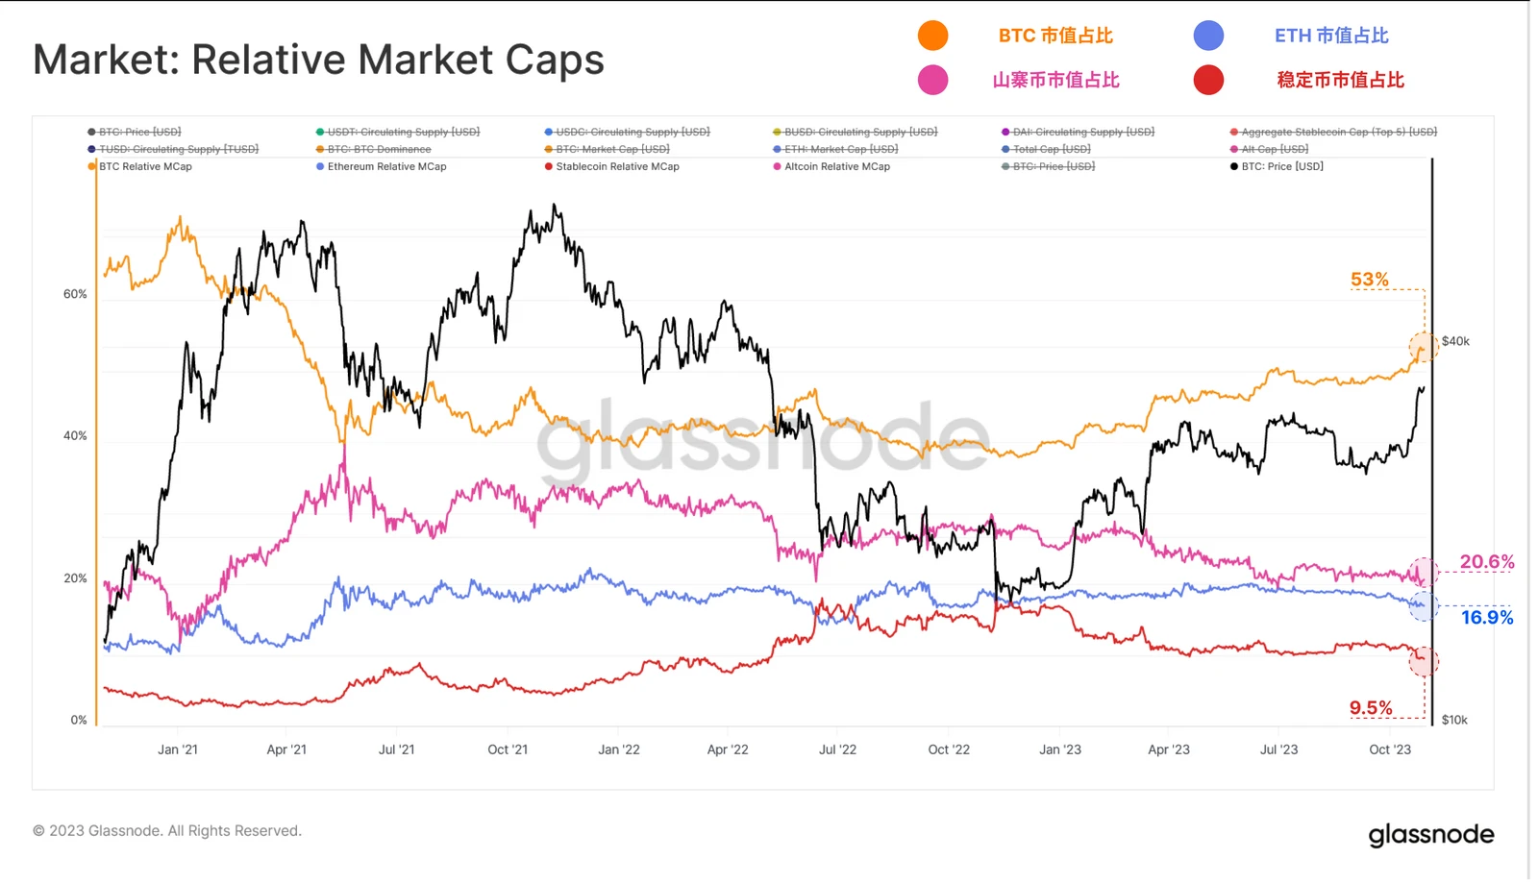Click the blue ETH 市值占比 circle
The height and width of the screenshot is (884, 1538).
point(1208,36)
